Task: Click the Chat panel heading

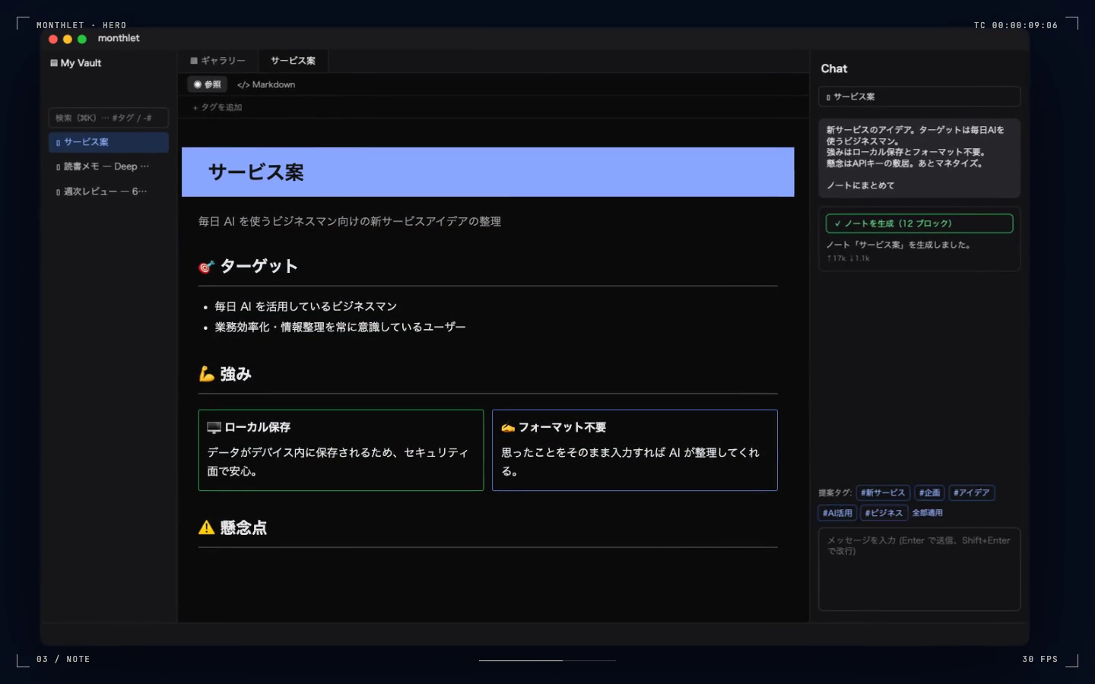Action: pos(833,68)
